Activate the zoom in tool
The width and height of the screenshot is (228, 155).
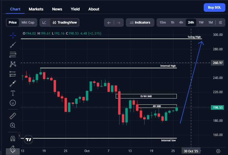[13, 125]
